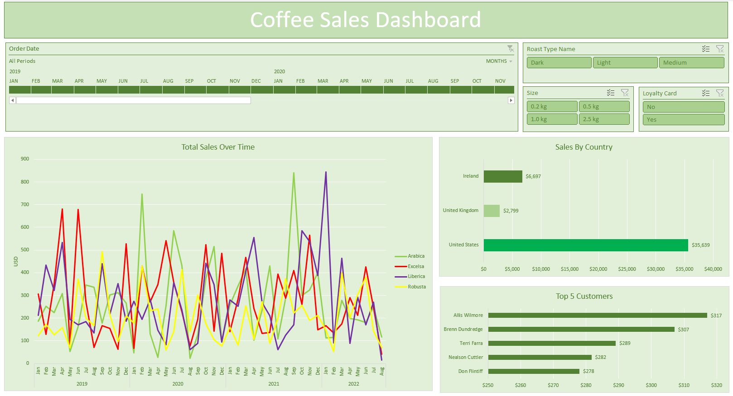Select the United States sales bar
This screenshot has width=733, height=396.
586,245
